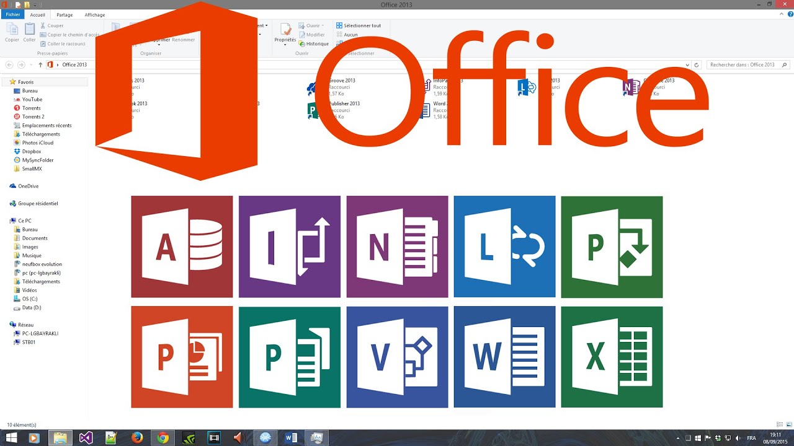
Task: Open Word from the taskbar
Action: tap(290, 438)
